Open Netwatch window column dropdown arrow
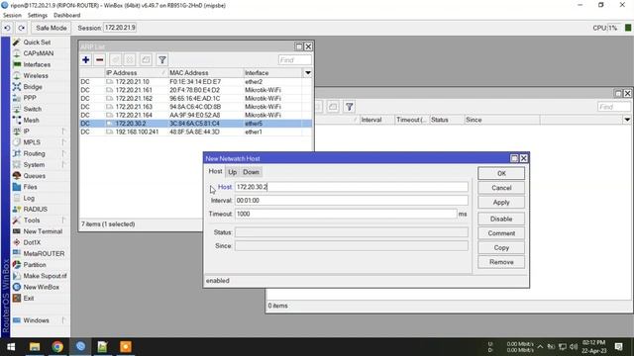 pos(627,120)
